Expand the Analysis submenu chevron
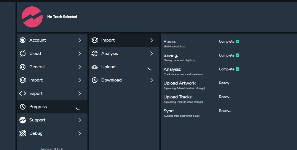The width and height of the screenshot is (297, 150). point(151,54)
